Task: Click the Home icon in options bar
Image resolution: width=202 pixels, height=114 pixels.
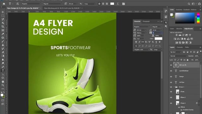Action: [x=4, y=4]
